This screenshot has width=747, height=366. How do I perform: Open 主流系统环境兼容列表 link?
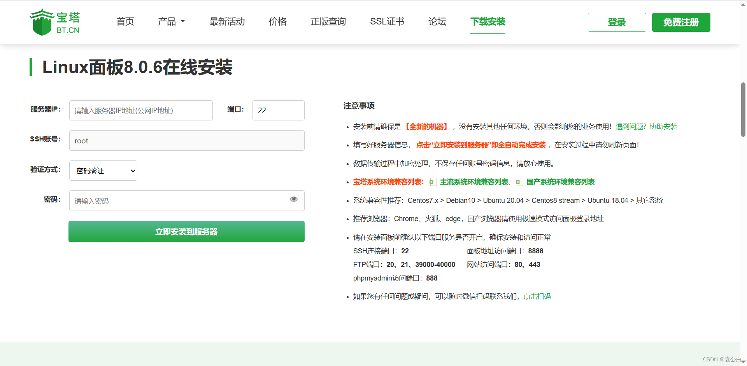(474, 182)
